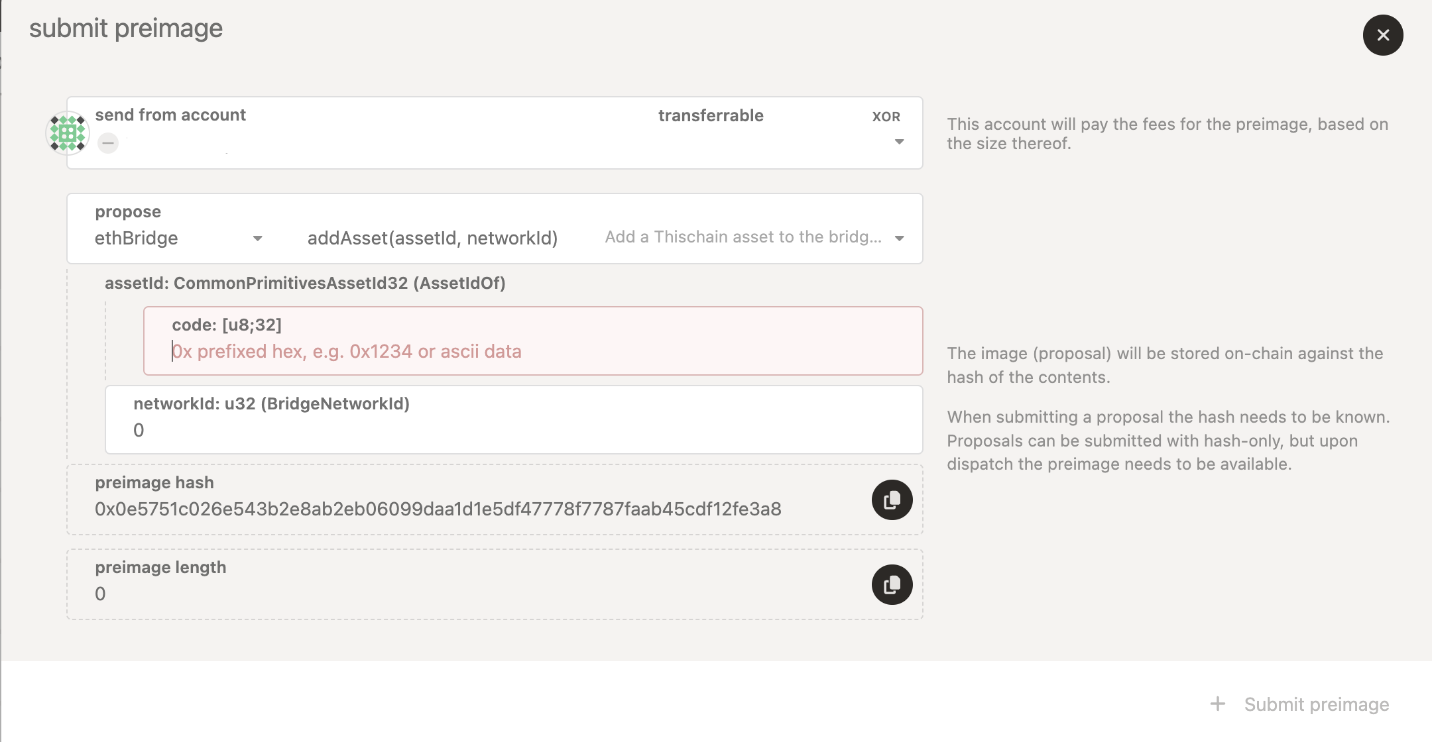Copy the preimage hash value
This screenshot has width=1432, height=742.
[892, 500]
